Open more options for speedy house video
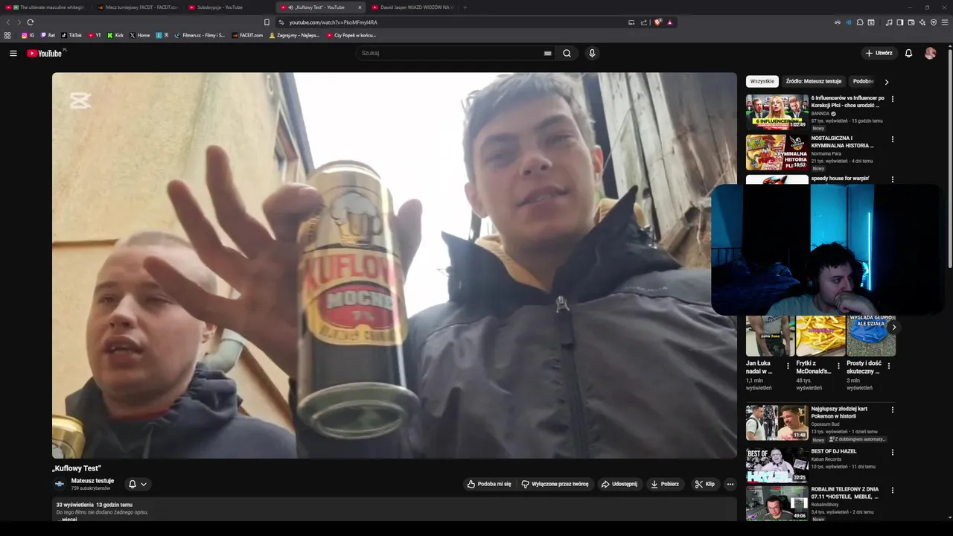The width and height of the screenshot is (953, 536). pyautogui.click(x=893, y=179)
